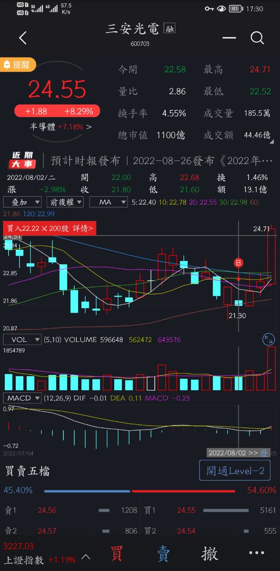Tap stock title 三安光電
280x571 pixels.
pyautogui.click(x=133, y=28)
